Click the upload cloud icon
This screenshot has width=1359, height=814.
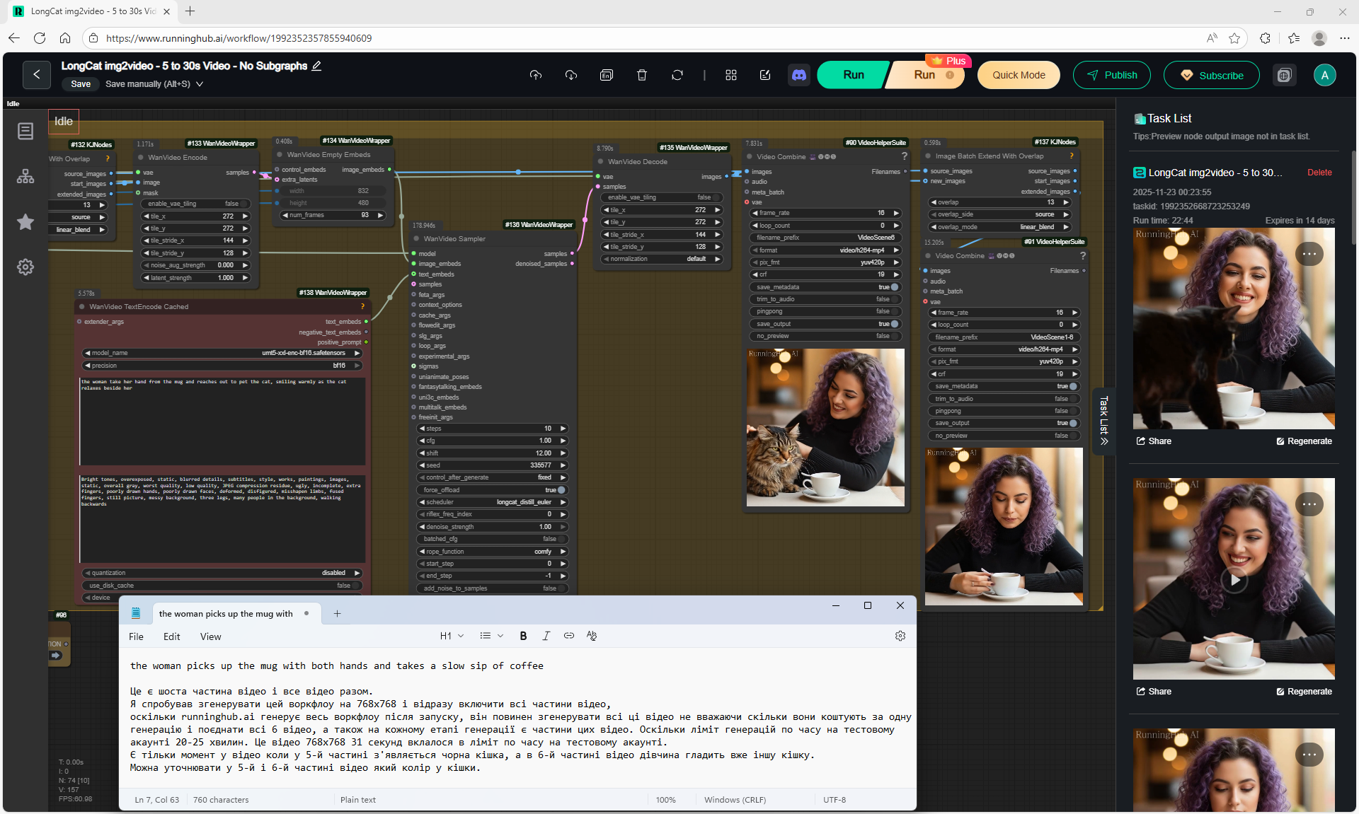pyautogui.click(x=535, y=75)
